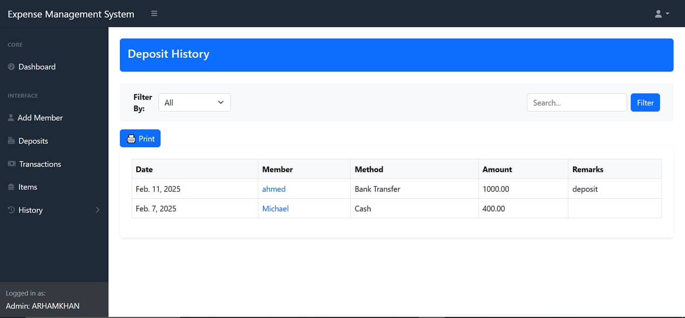Image resolution: width=685 pixels, height=318 pixels.
Task: Click the Amount column header
Action: (524, 170)
